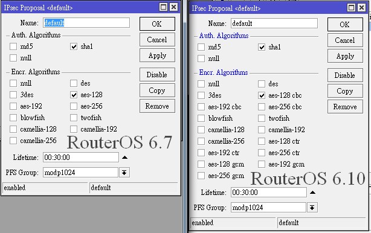Click Remove in RouterOS 6.7 window

click(x=157, y=106)
